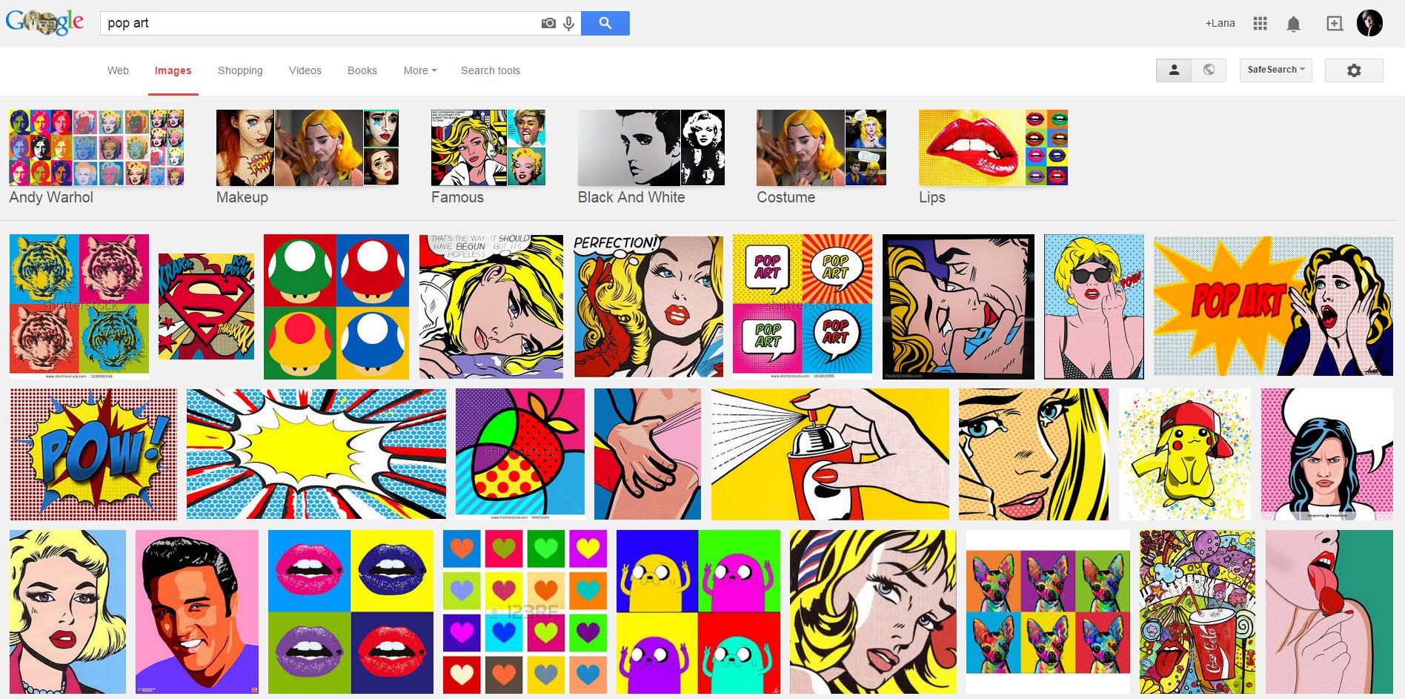Open the Famous category
Image resolution: width=1405 pixels, height=699 pixels.
click(488, 158)
